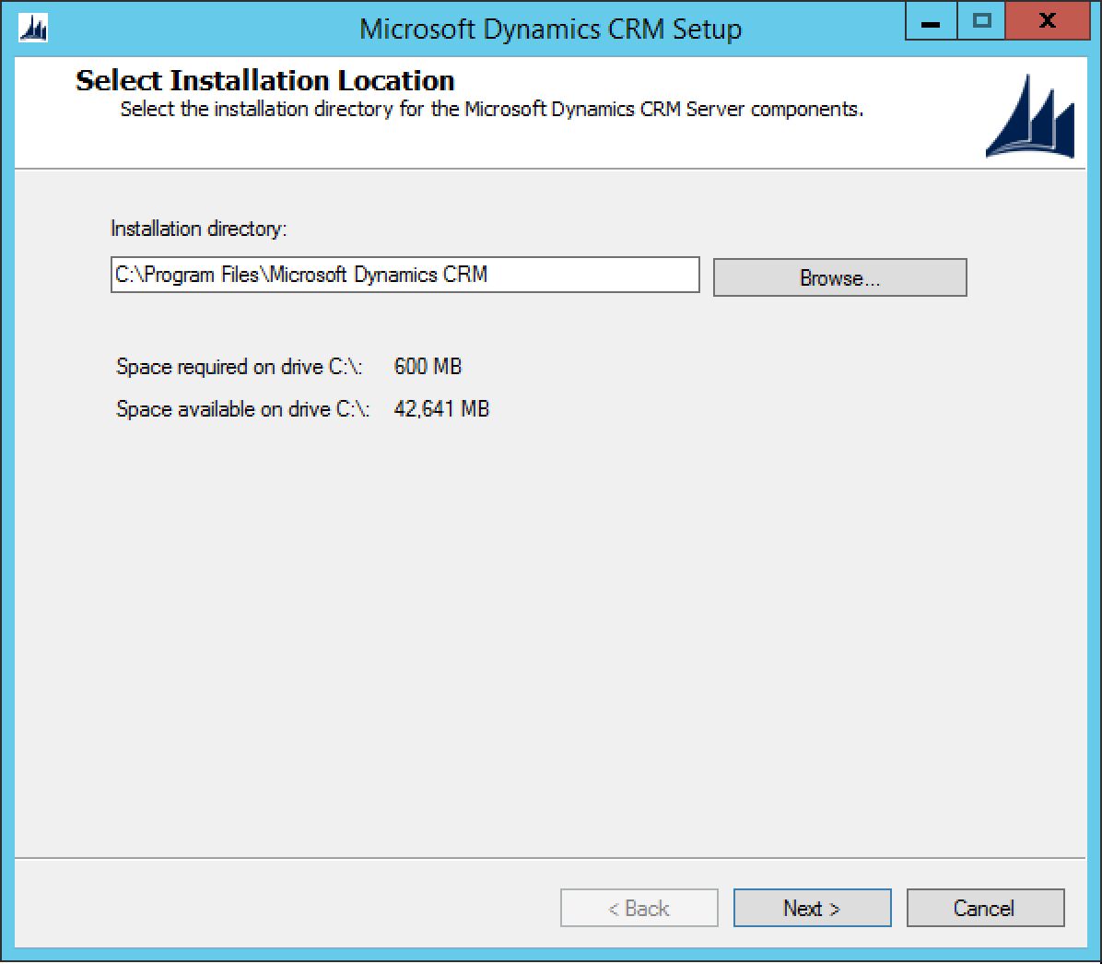
Task: Proceed with the Next > button
Action: [812, 908]
